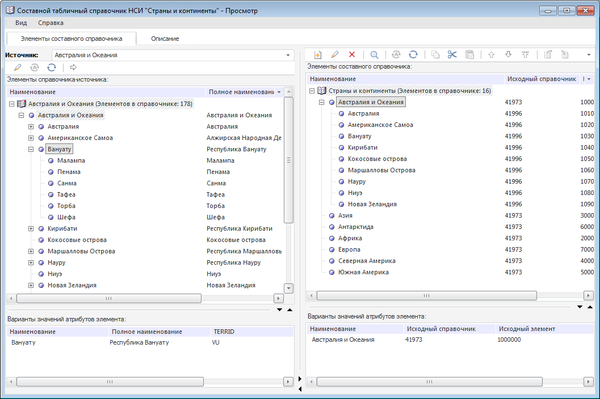Viewport: 600px width, 399px height.
Task: Select Малампа in the source tree
Action: point(71,160)
